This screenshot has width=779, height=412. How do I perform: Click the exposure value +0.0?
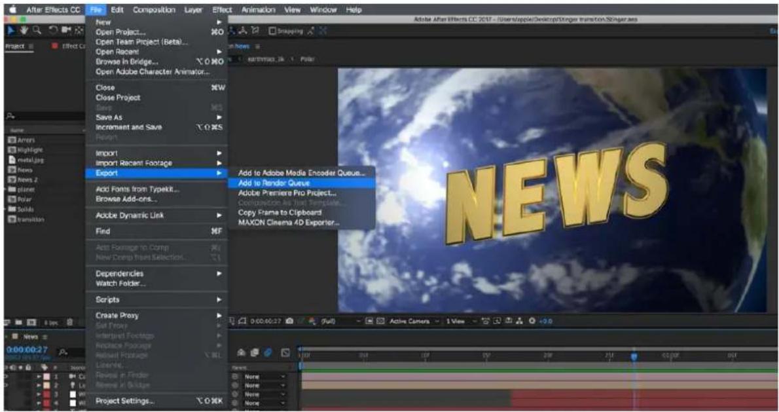coord(545,322)
